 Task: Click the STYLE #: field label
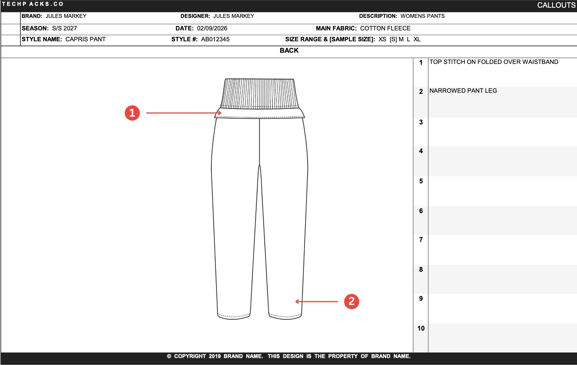pyautogui.click(x=184, y=39)
